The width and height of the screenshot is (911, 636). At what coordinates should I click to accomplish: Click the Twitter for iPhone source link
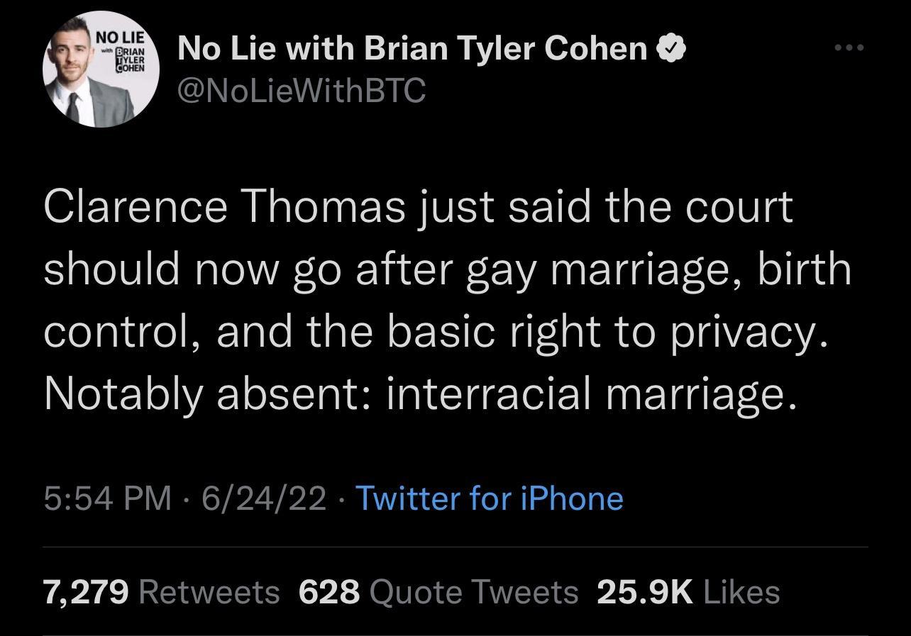coord(490,498)
